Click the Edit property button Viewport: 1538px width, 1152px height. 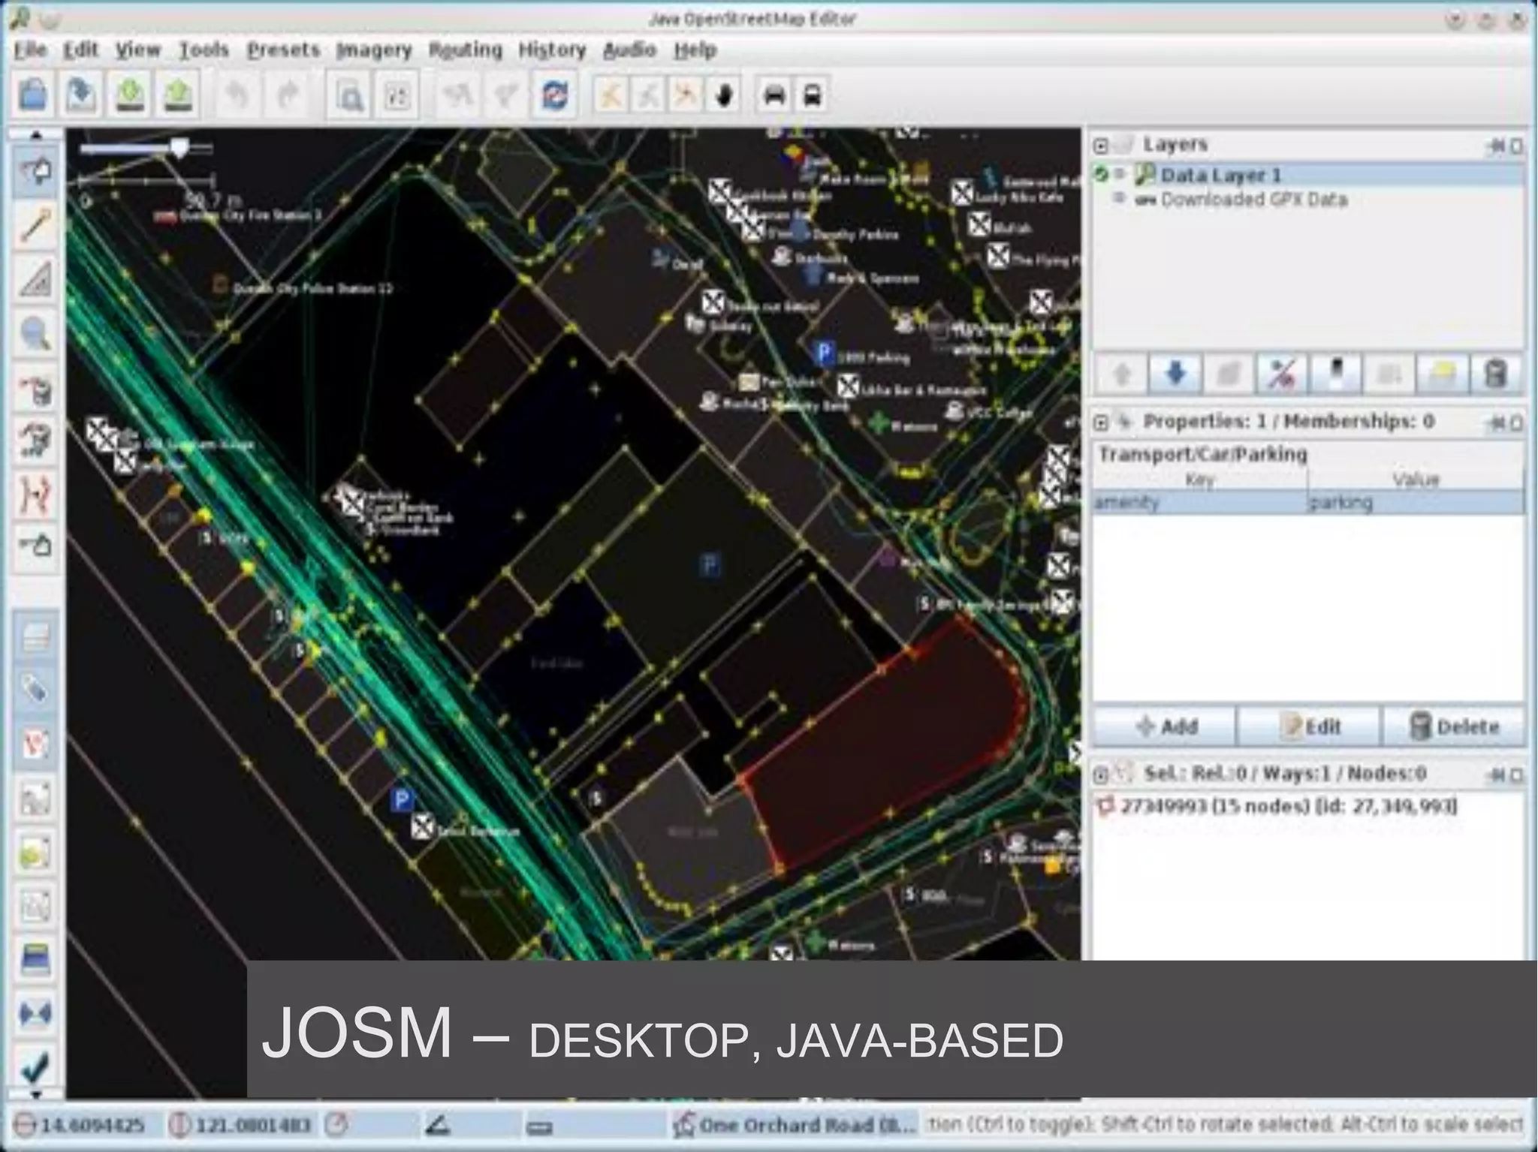(x=1310, y=726)
